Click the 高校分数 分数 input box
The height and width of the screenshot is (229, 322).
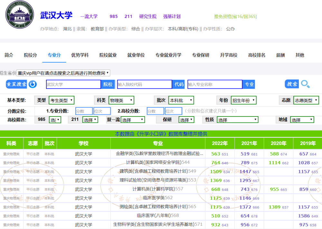(156, 111)
